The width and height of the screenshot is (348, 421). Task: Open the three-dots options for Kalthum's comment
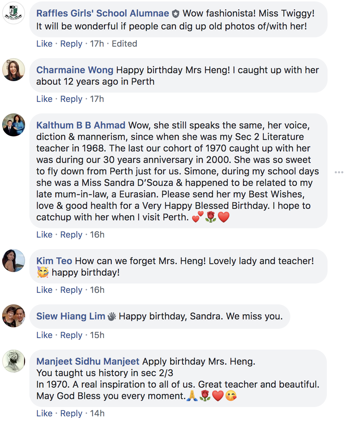[x=339, y=172]
